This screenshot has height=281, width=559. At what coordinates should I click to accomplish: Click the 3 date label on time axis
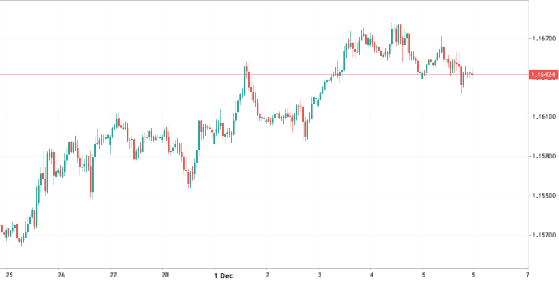point(319,275)
